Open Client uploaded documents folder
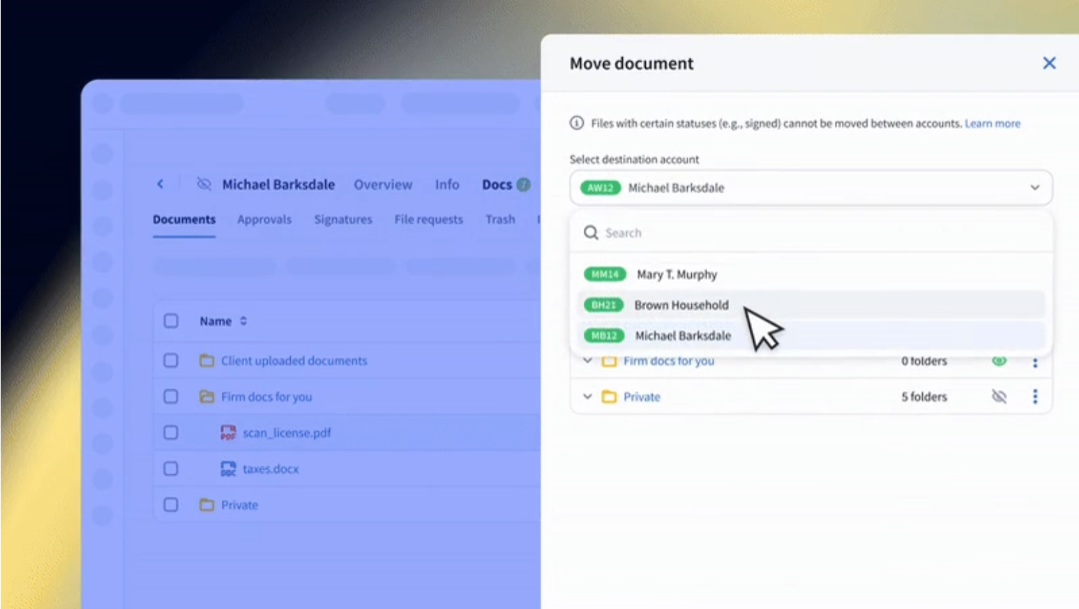The image size is (1079, 609). 294,361
